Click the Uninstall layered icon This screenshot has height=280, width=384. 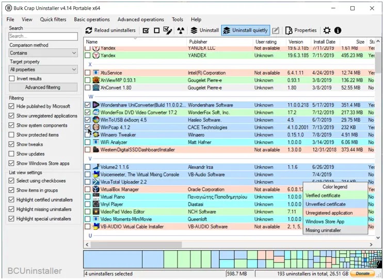pos(194,30)
